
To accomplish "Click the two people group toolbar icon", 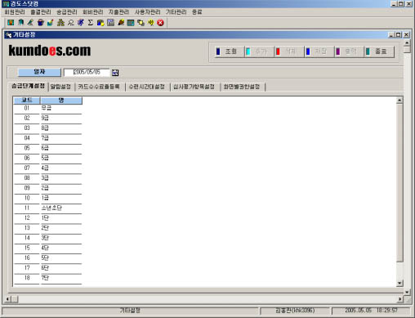I will click(60, 23).
